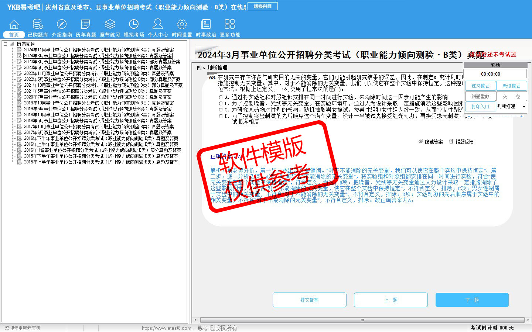Screen dimensions: 532x332
Task: Switch to 练习模式 practice mode
Action: pyautogui.click(x=480, y=86)
